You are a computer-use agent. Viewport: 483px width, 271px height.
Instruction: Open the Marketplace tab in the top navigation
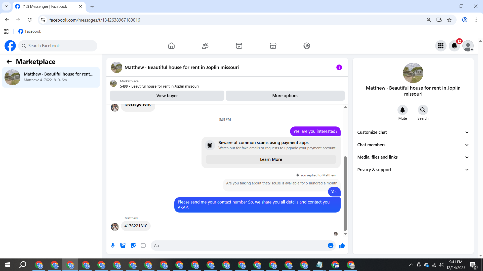point(273,46)
